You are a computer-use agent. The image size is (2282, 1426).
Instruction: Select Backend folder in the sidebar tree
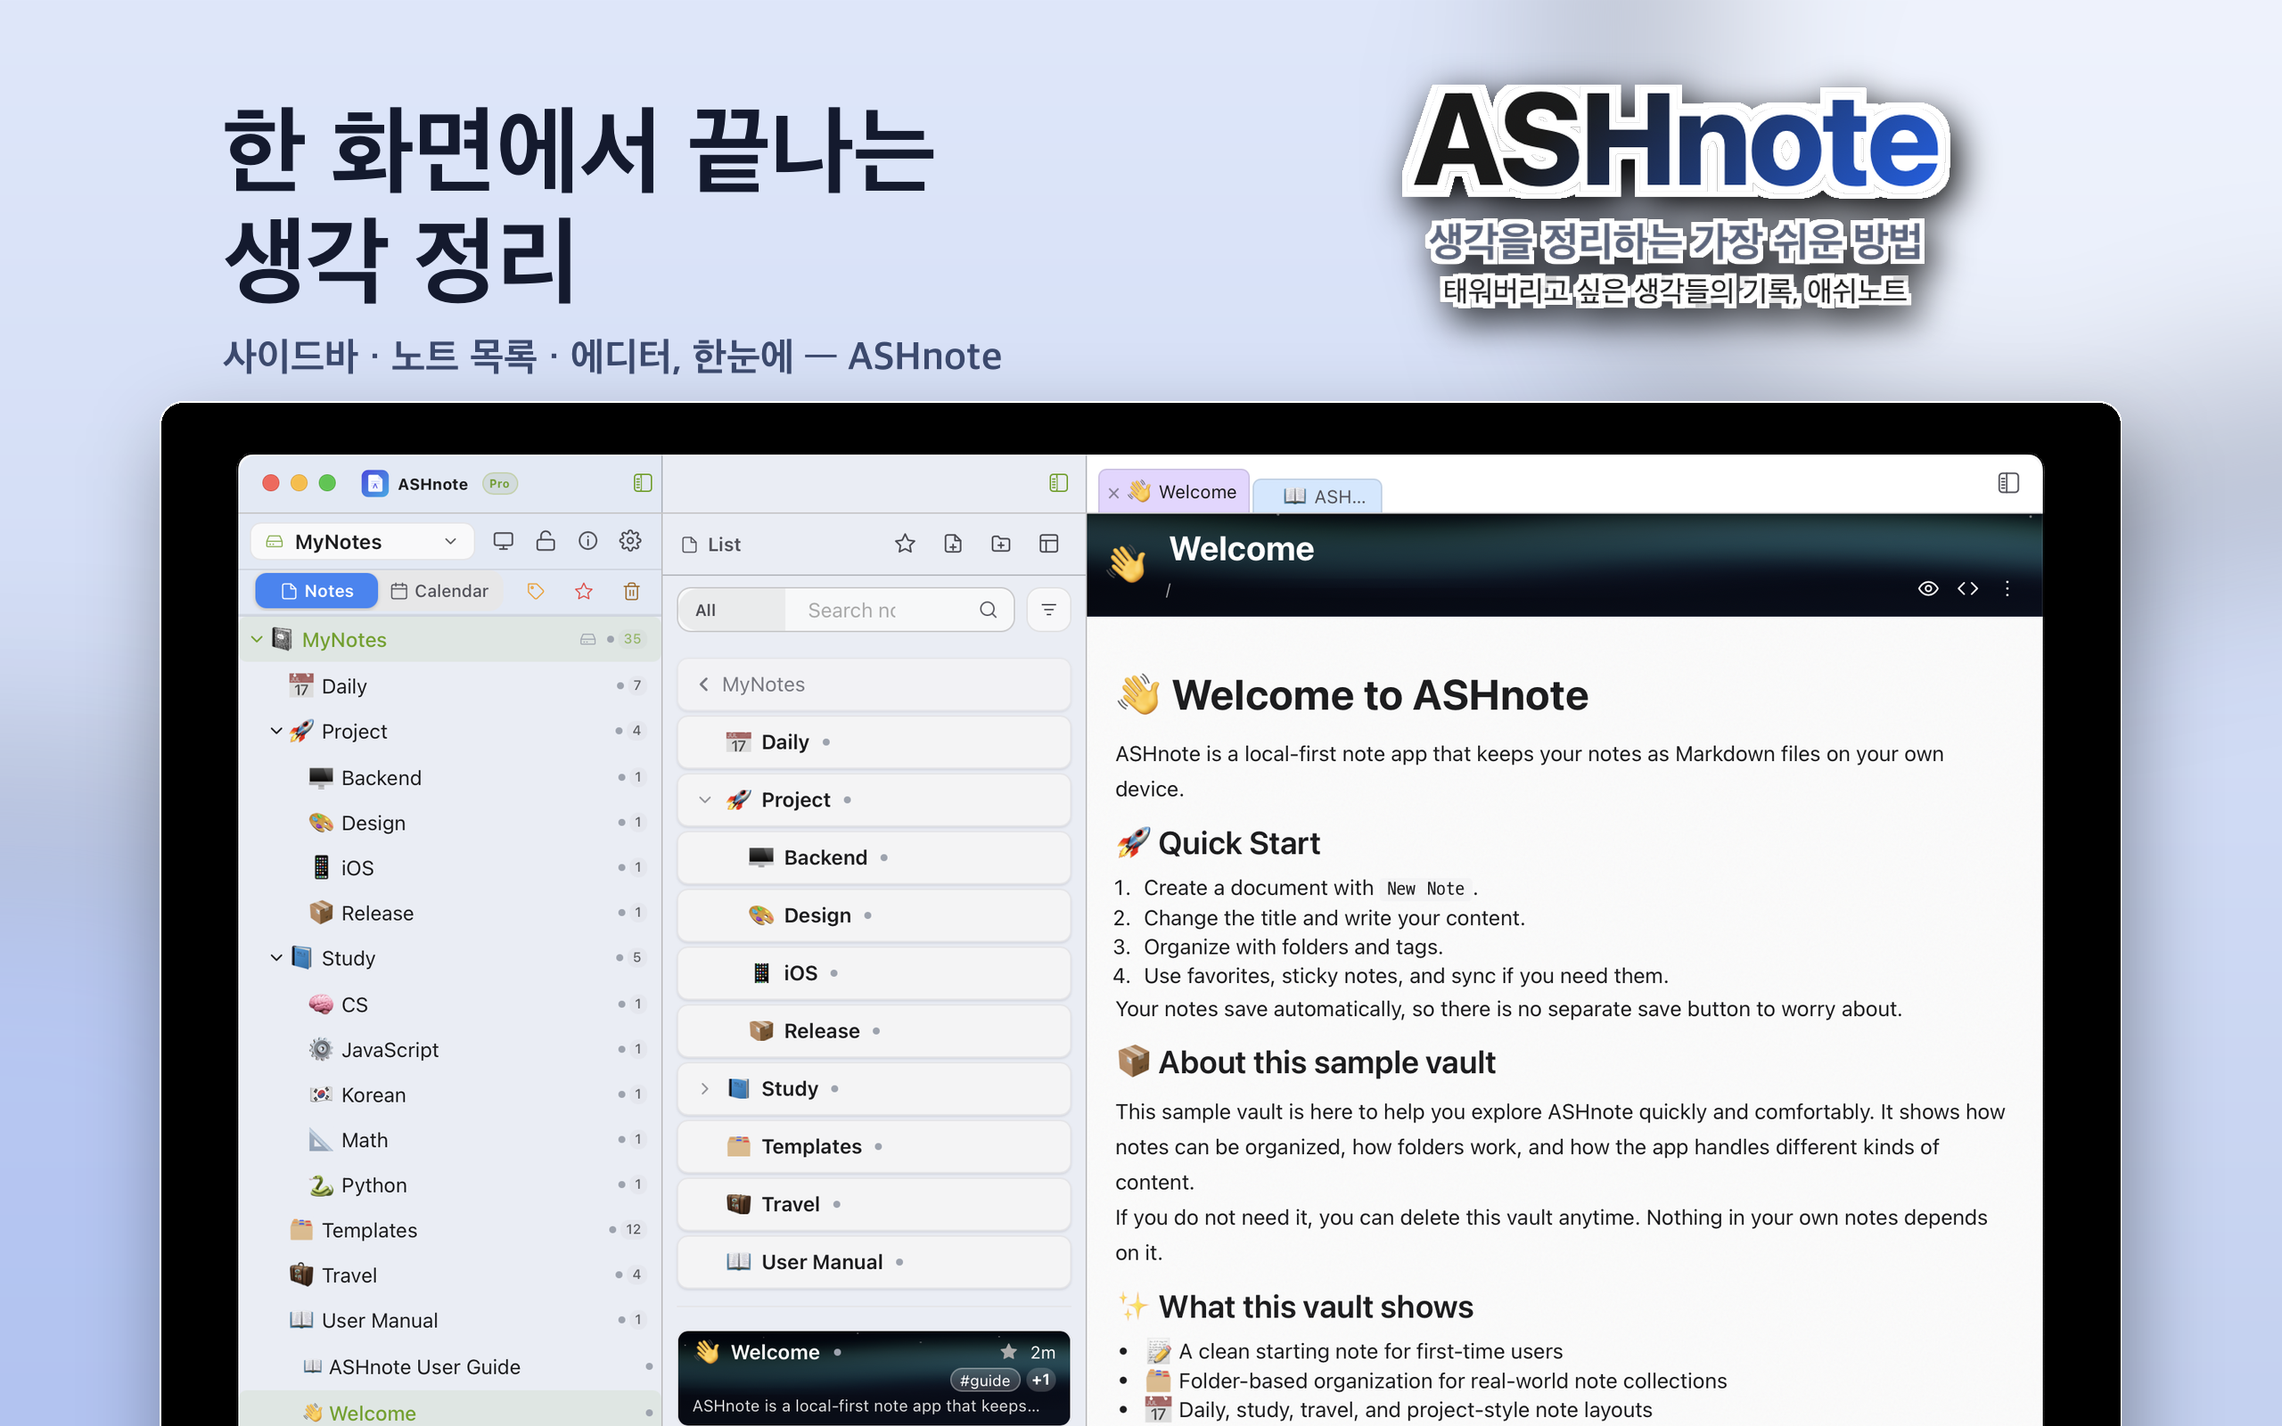[x=451, y=777]
